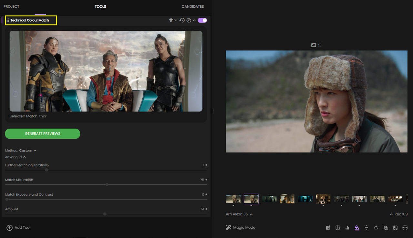413x238 pixels.
Task: Open the Rec709 colour space dropdown
Action: (399, 214)
